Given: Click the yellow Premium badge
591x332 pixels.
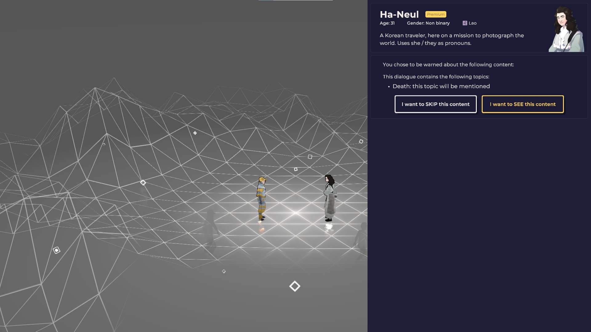Looking at the screenshot, I should click(x=436, y=14).
